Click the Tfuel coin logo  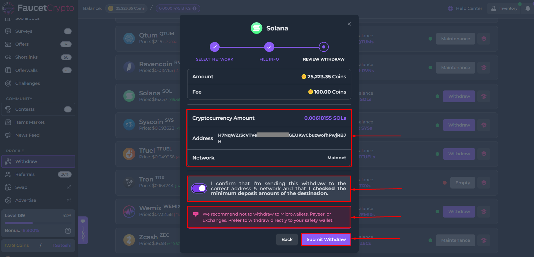129,154
